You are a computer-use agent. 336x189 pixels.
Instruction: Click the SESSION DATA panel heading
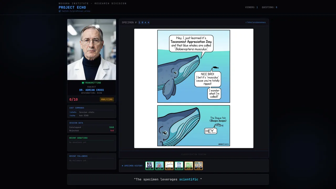click(x=76, y=123)
